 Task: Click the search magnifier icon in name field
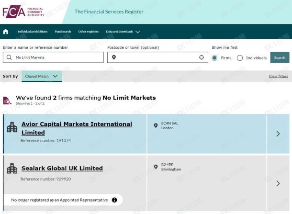tap(9, 57)
